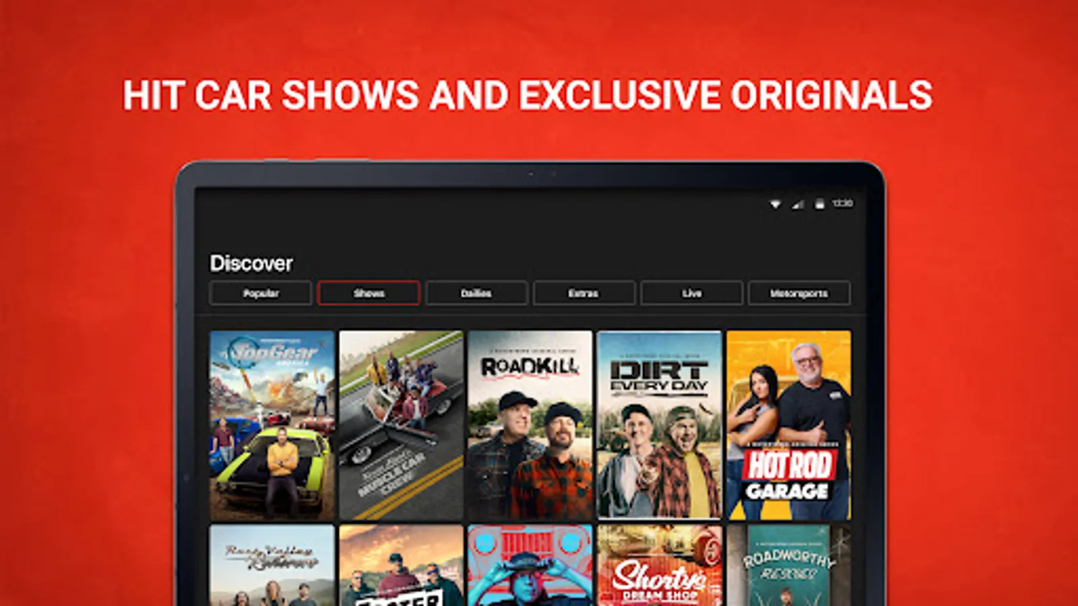Viewport: 1078px width, 606px height.
Task: Switch to the Dailies tab
Action: pos(476,294)
